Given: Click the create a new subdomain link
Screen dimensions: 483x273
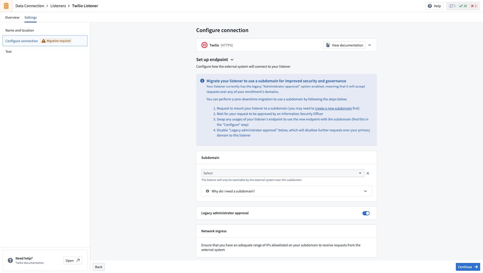Looking at the screenshot, I should 333,108.
